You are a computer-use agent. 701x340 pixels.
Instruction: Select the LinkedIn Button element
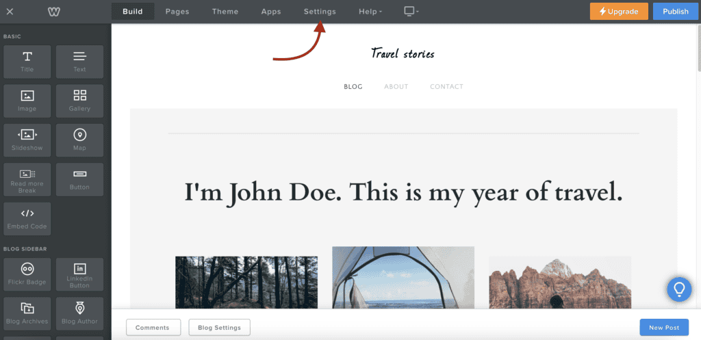click(79, 274)
